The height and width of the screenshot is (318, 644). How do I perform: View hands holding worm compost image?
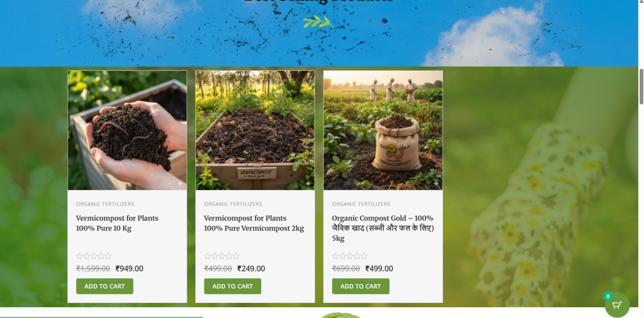(127, 131)
